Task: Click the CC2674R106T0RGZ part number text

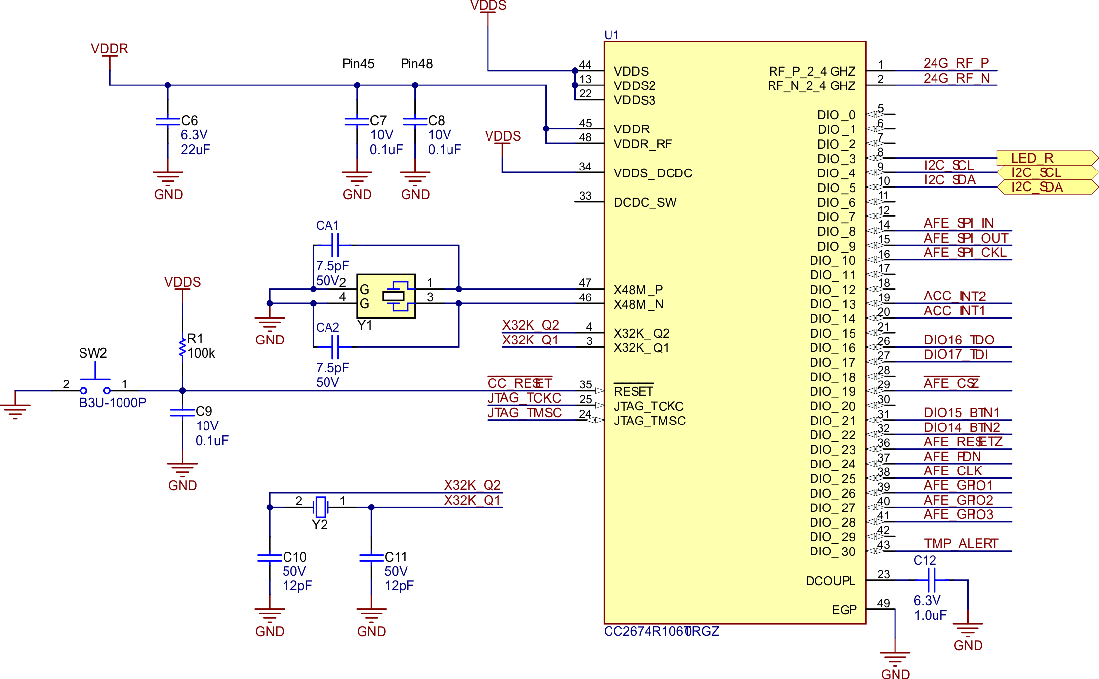Action: pyautogui.click(x=661, y=631)
